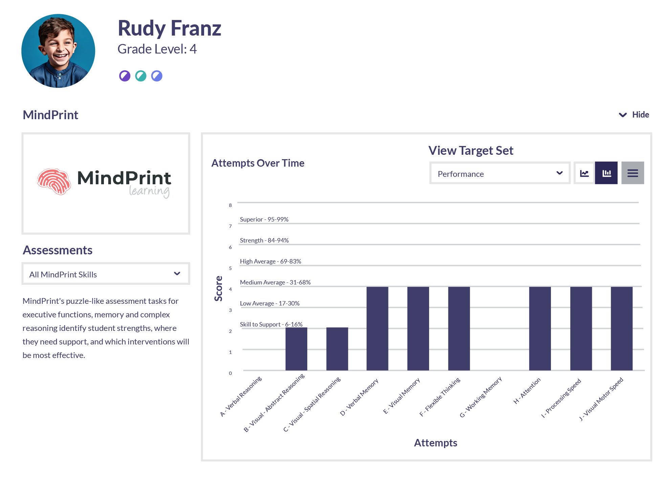
Task: Click the purple half-circle badge icon
Action: click(x=125, y=76)
